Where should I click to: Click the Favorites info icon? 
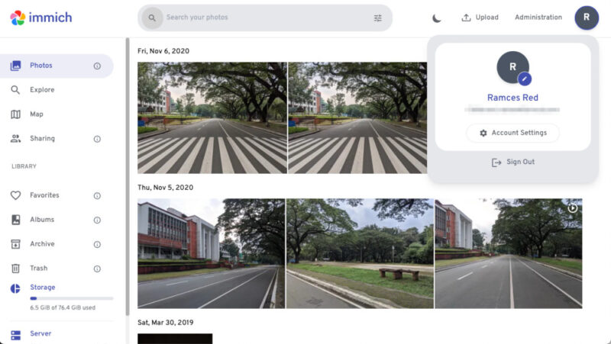tap(97, 196)
